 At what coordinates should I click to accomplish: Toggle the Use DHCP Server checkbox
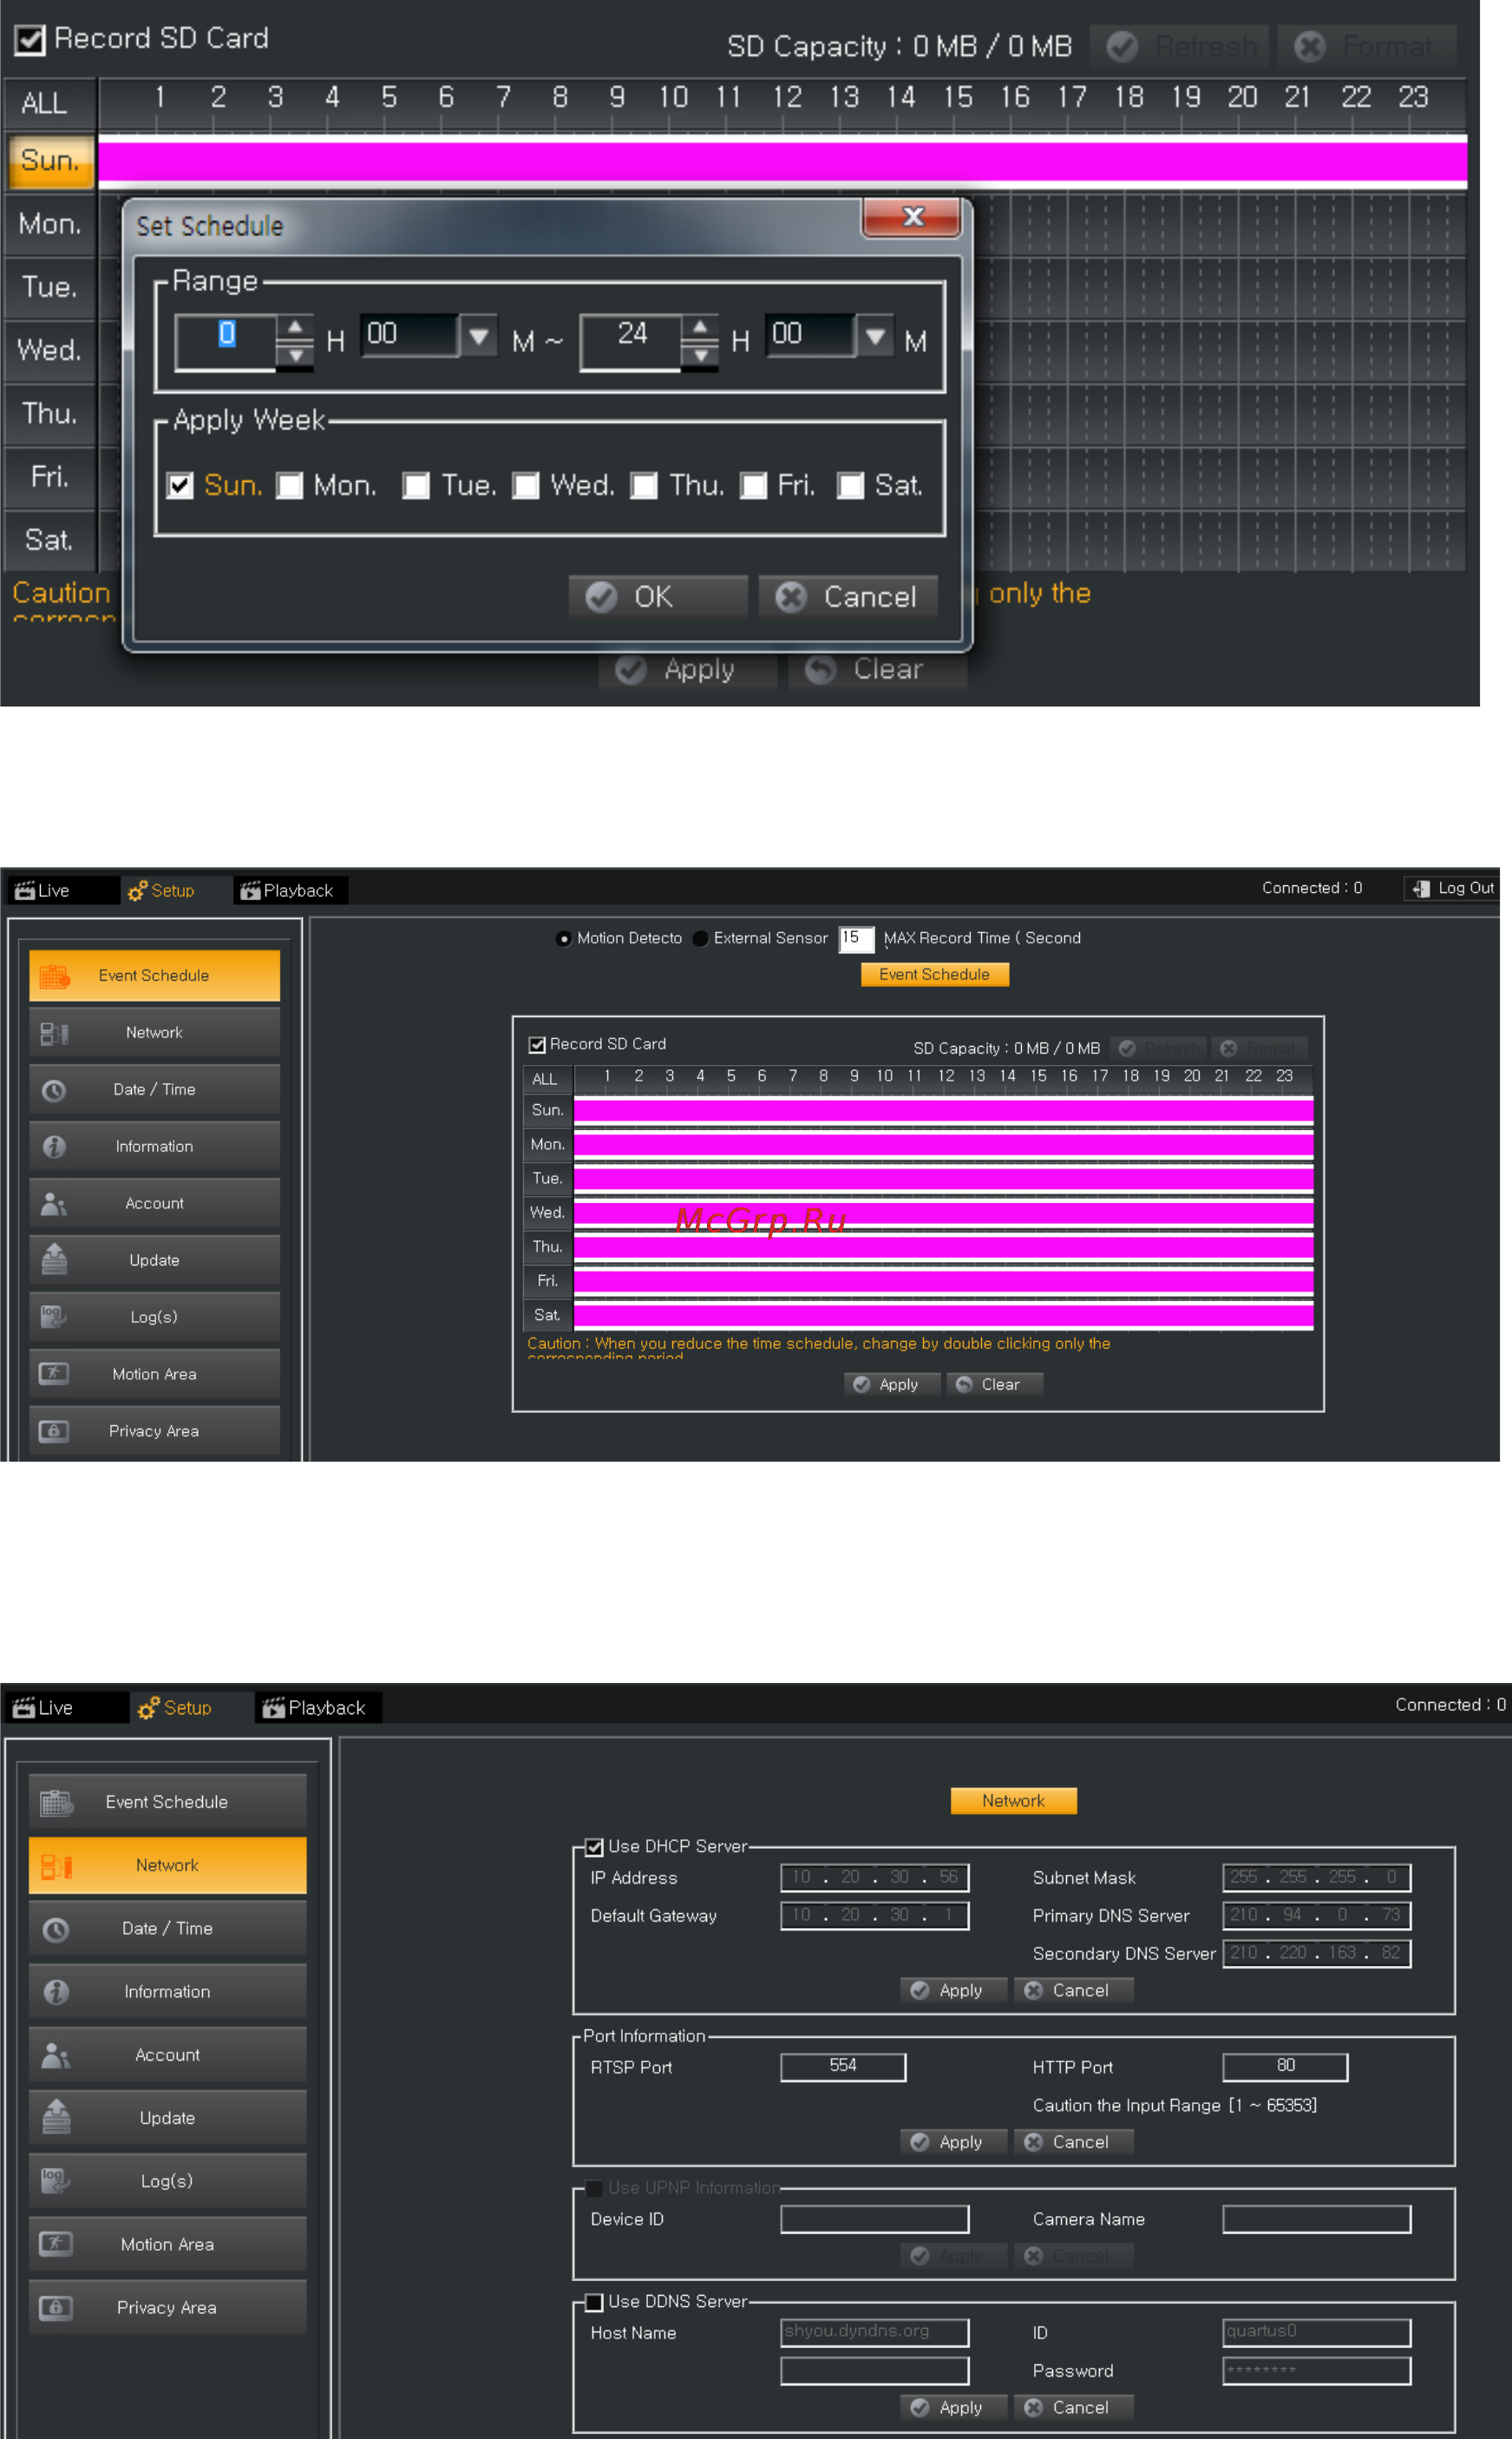[594, 1847]
